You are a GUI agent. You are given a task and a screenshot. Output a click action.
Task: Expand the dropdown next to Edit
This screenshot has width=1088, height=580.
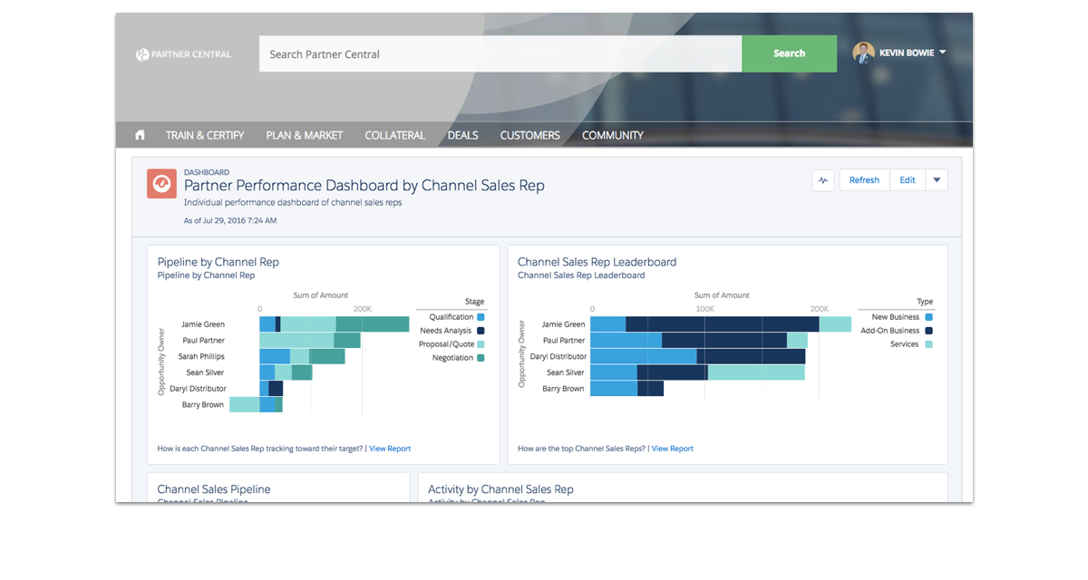point(937,180)
